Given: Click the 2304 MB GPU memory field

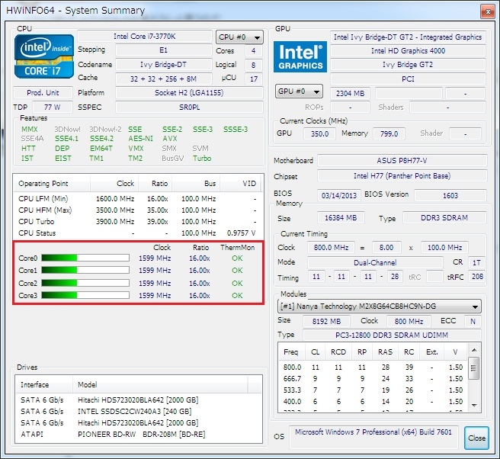Looking at the screenshot, I should [x=350, y=94].
